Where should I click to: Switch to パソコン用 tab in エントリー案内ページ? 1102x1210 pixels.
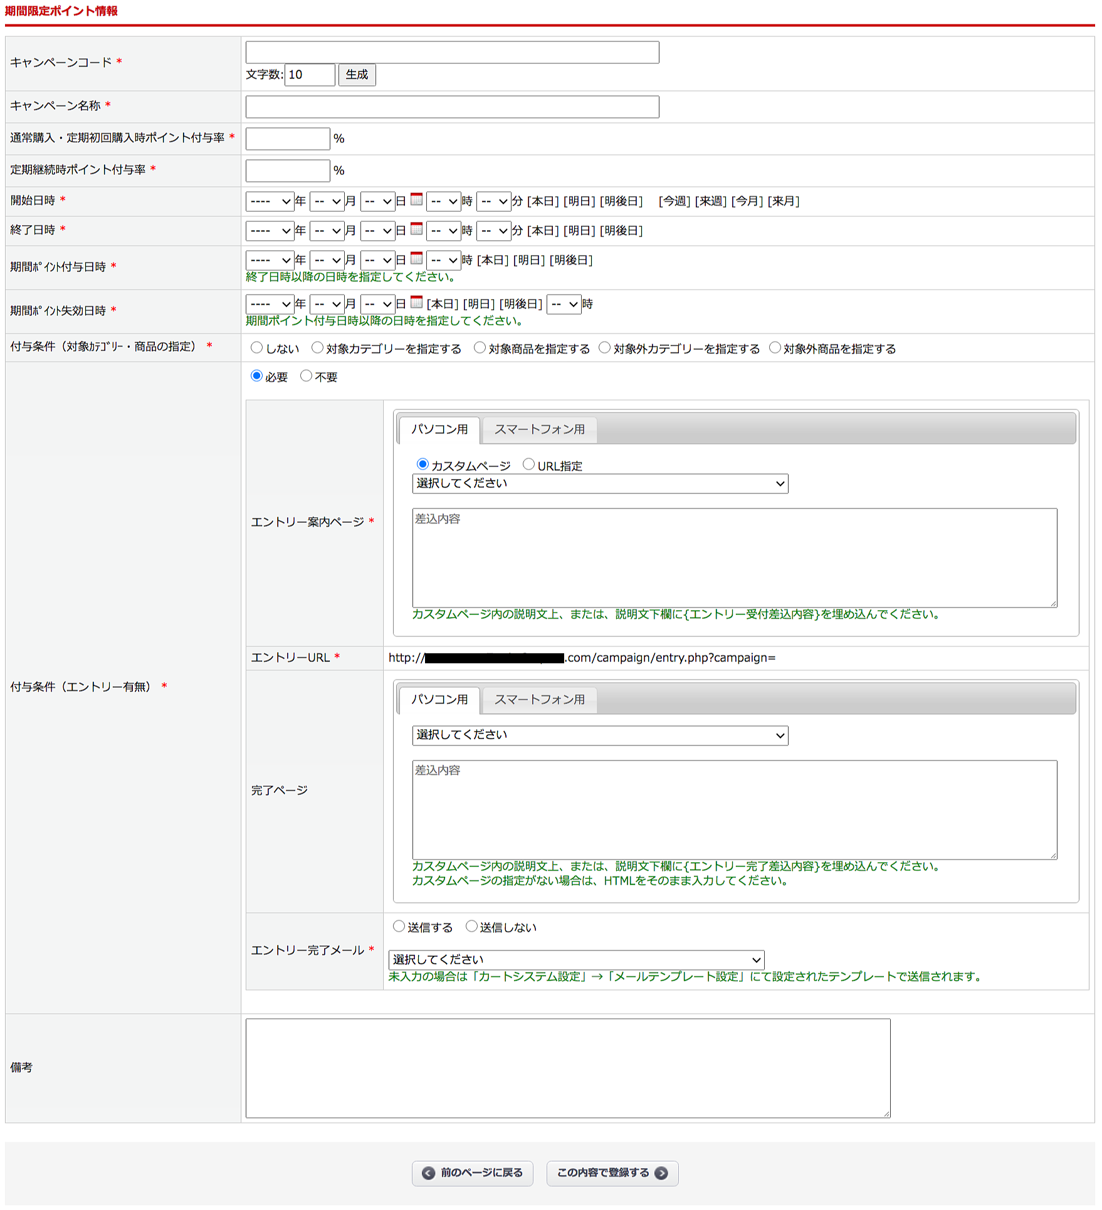pyautogui.click(x=439, y=429)
